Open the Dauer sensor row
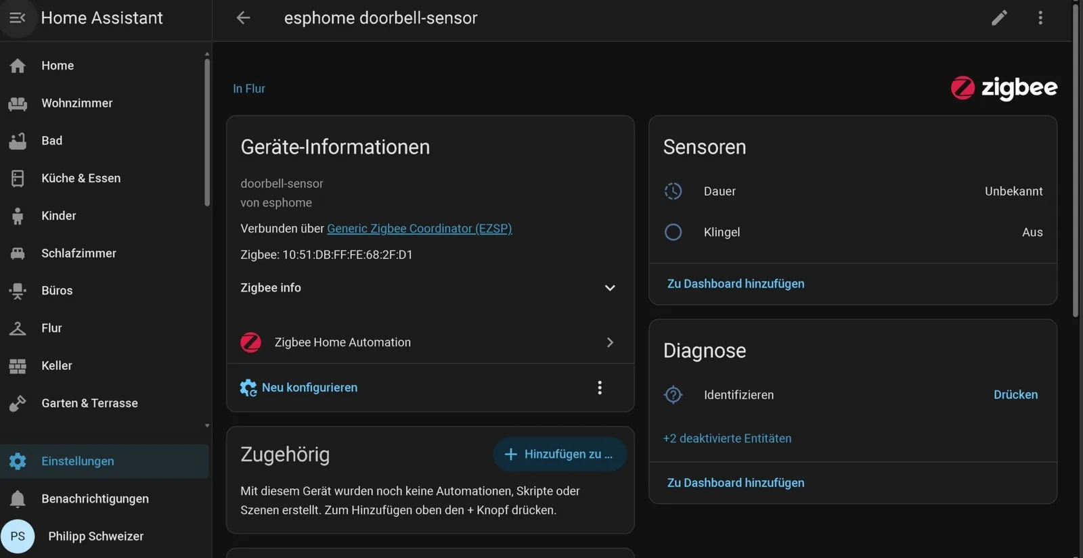1083x558 pixels. (853, 191)
